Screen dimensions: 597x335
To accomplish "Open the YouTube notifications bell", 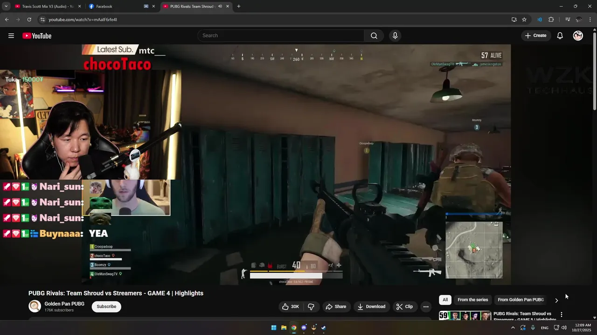I will [560, 36].
